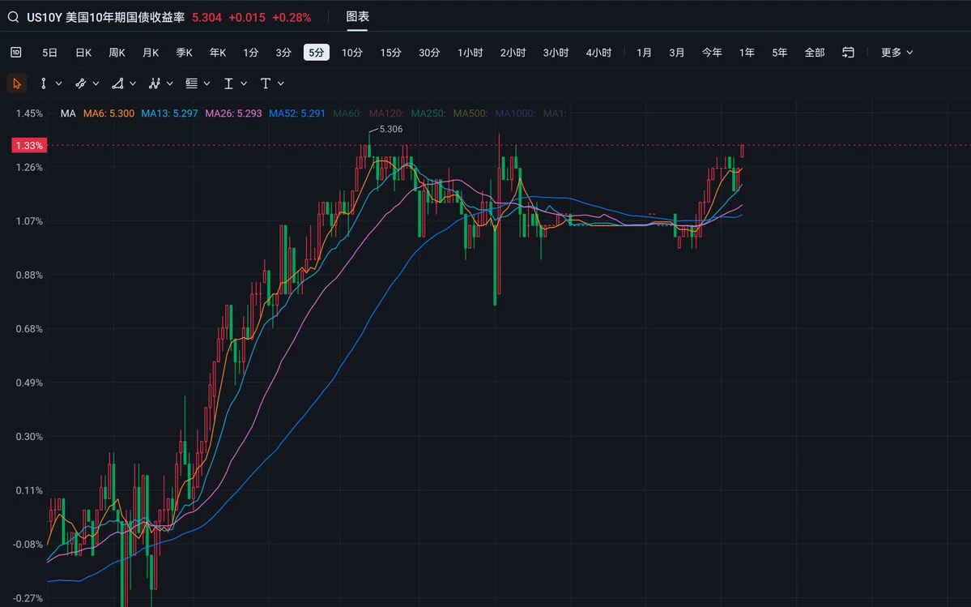Toggle the MA13 moving average line
The image size is (971, 607).
(x=170, y=113)
